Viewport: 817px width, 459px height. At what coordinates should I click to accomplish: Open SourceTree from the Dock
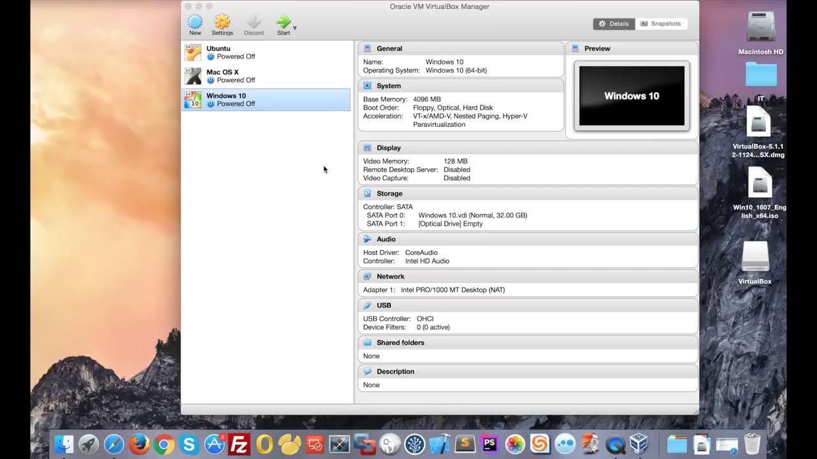[415, 444]
